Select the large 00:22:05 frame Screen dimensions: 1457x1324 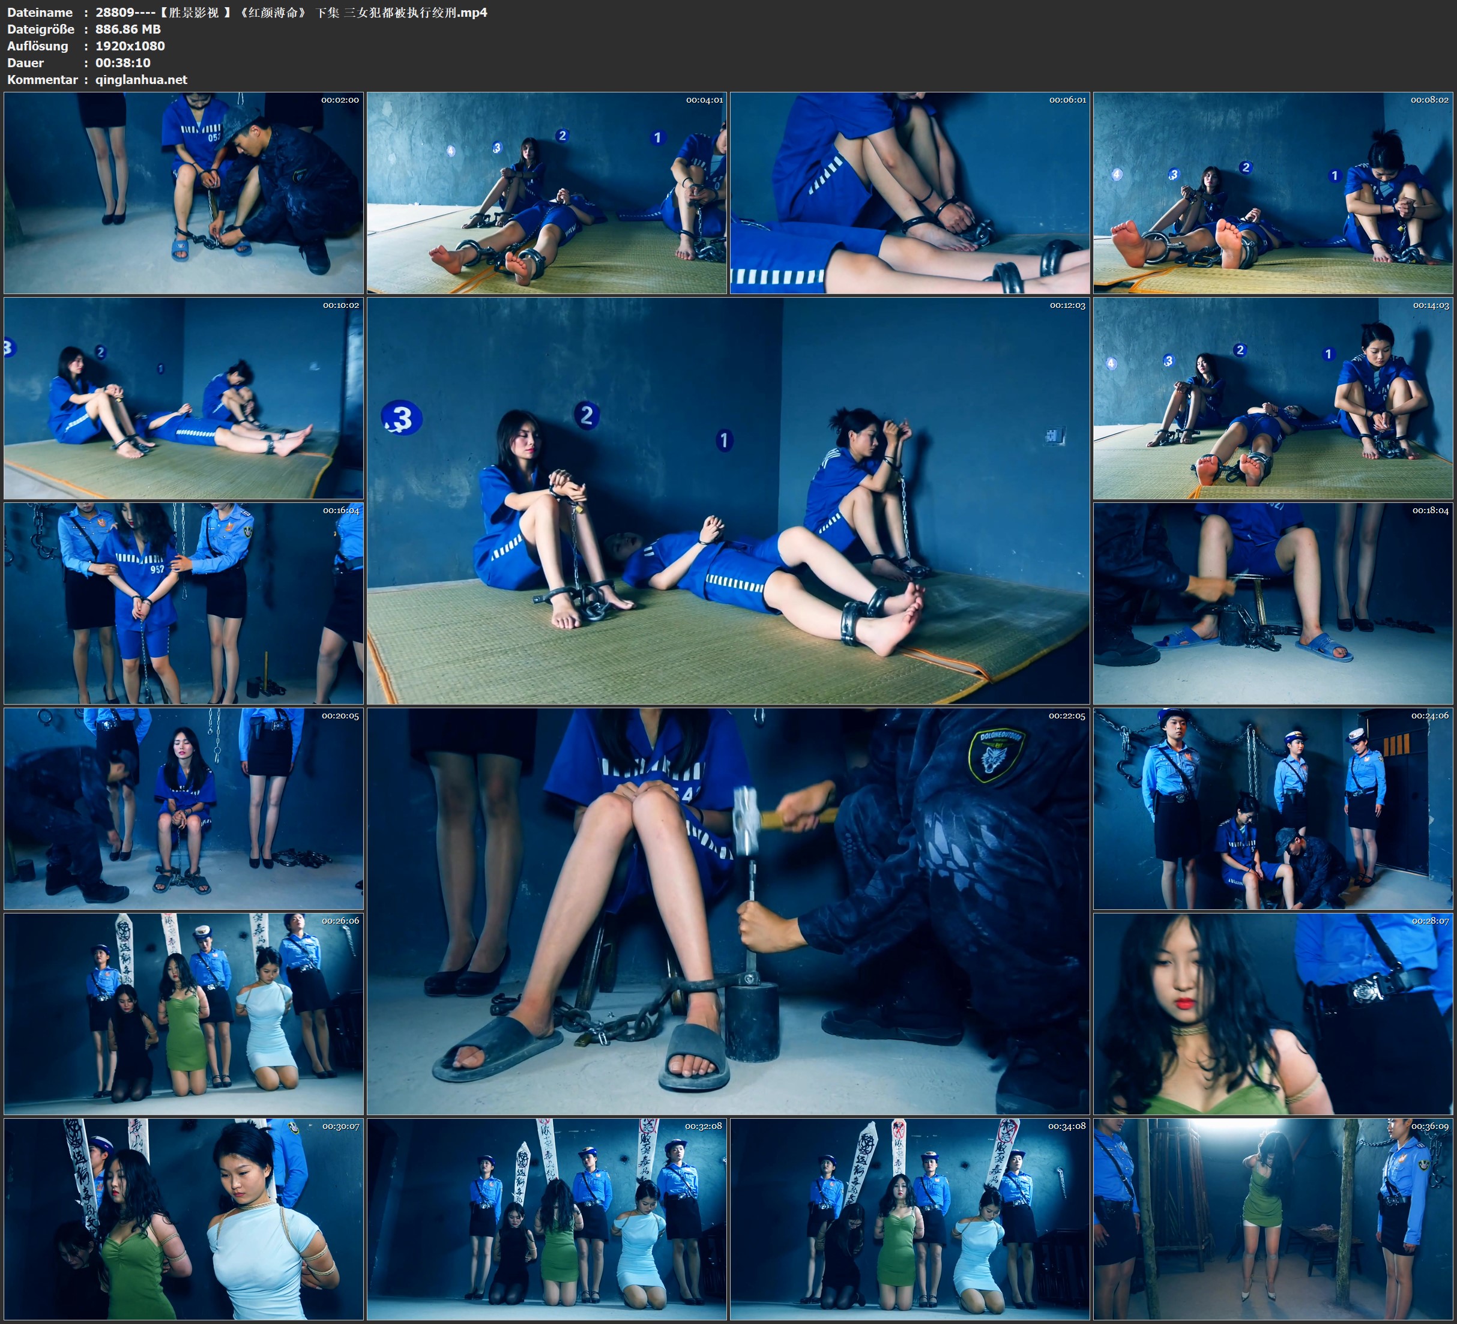coord(728,911)
